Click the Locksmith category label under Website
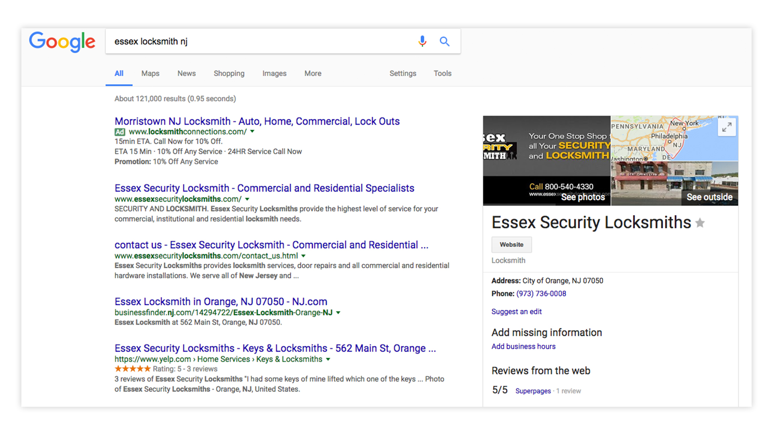Viewport: 773px width, 435px height. 508,261
